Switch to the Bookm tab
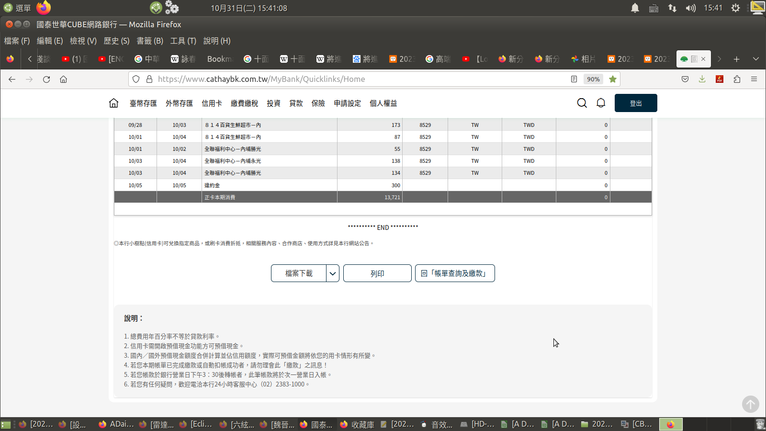The image size is (766, 431). [221, 59]
